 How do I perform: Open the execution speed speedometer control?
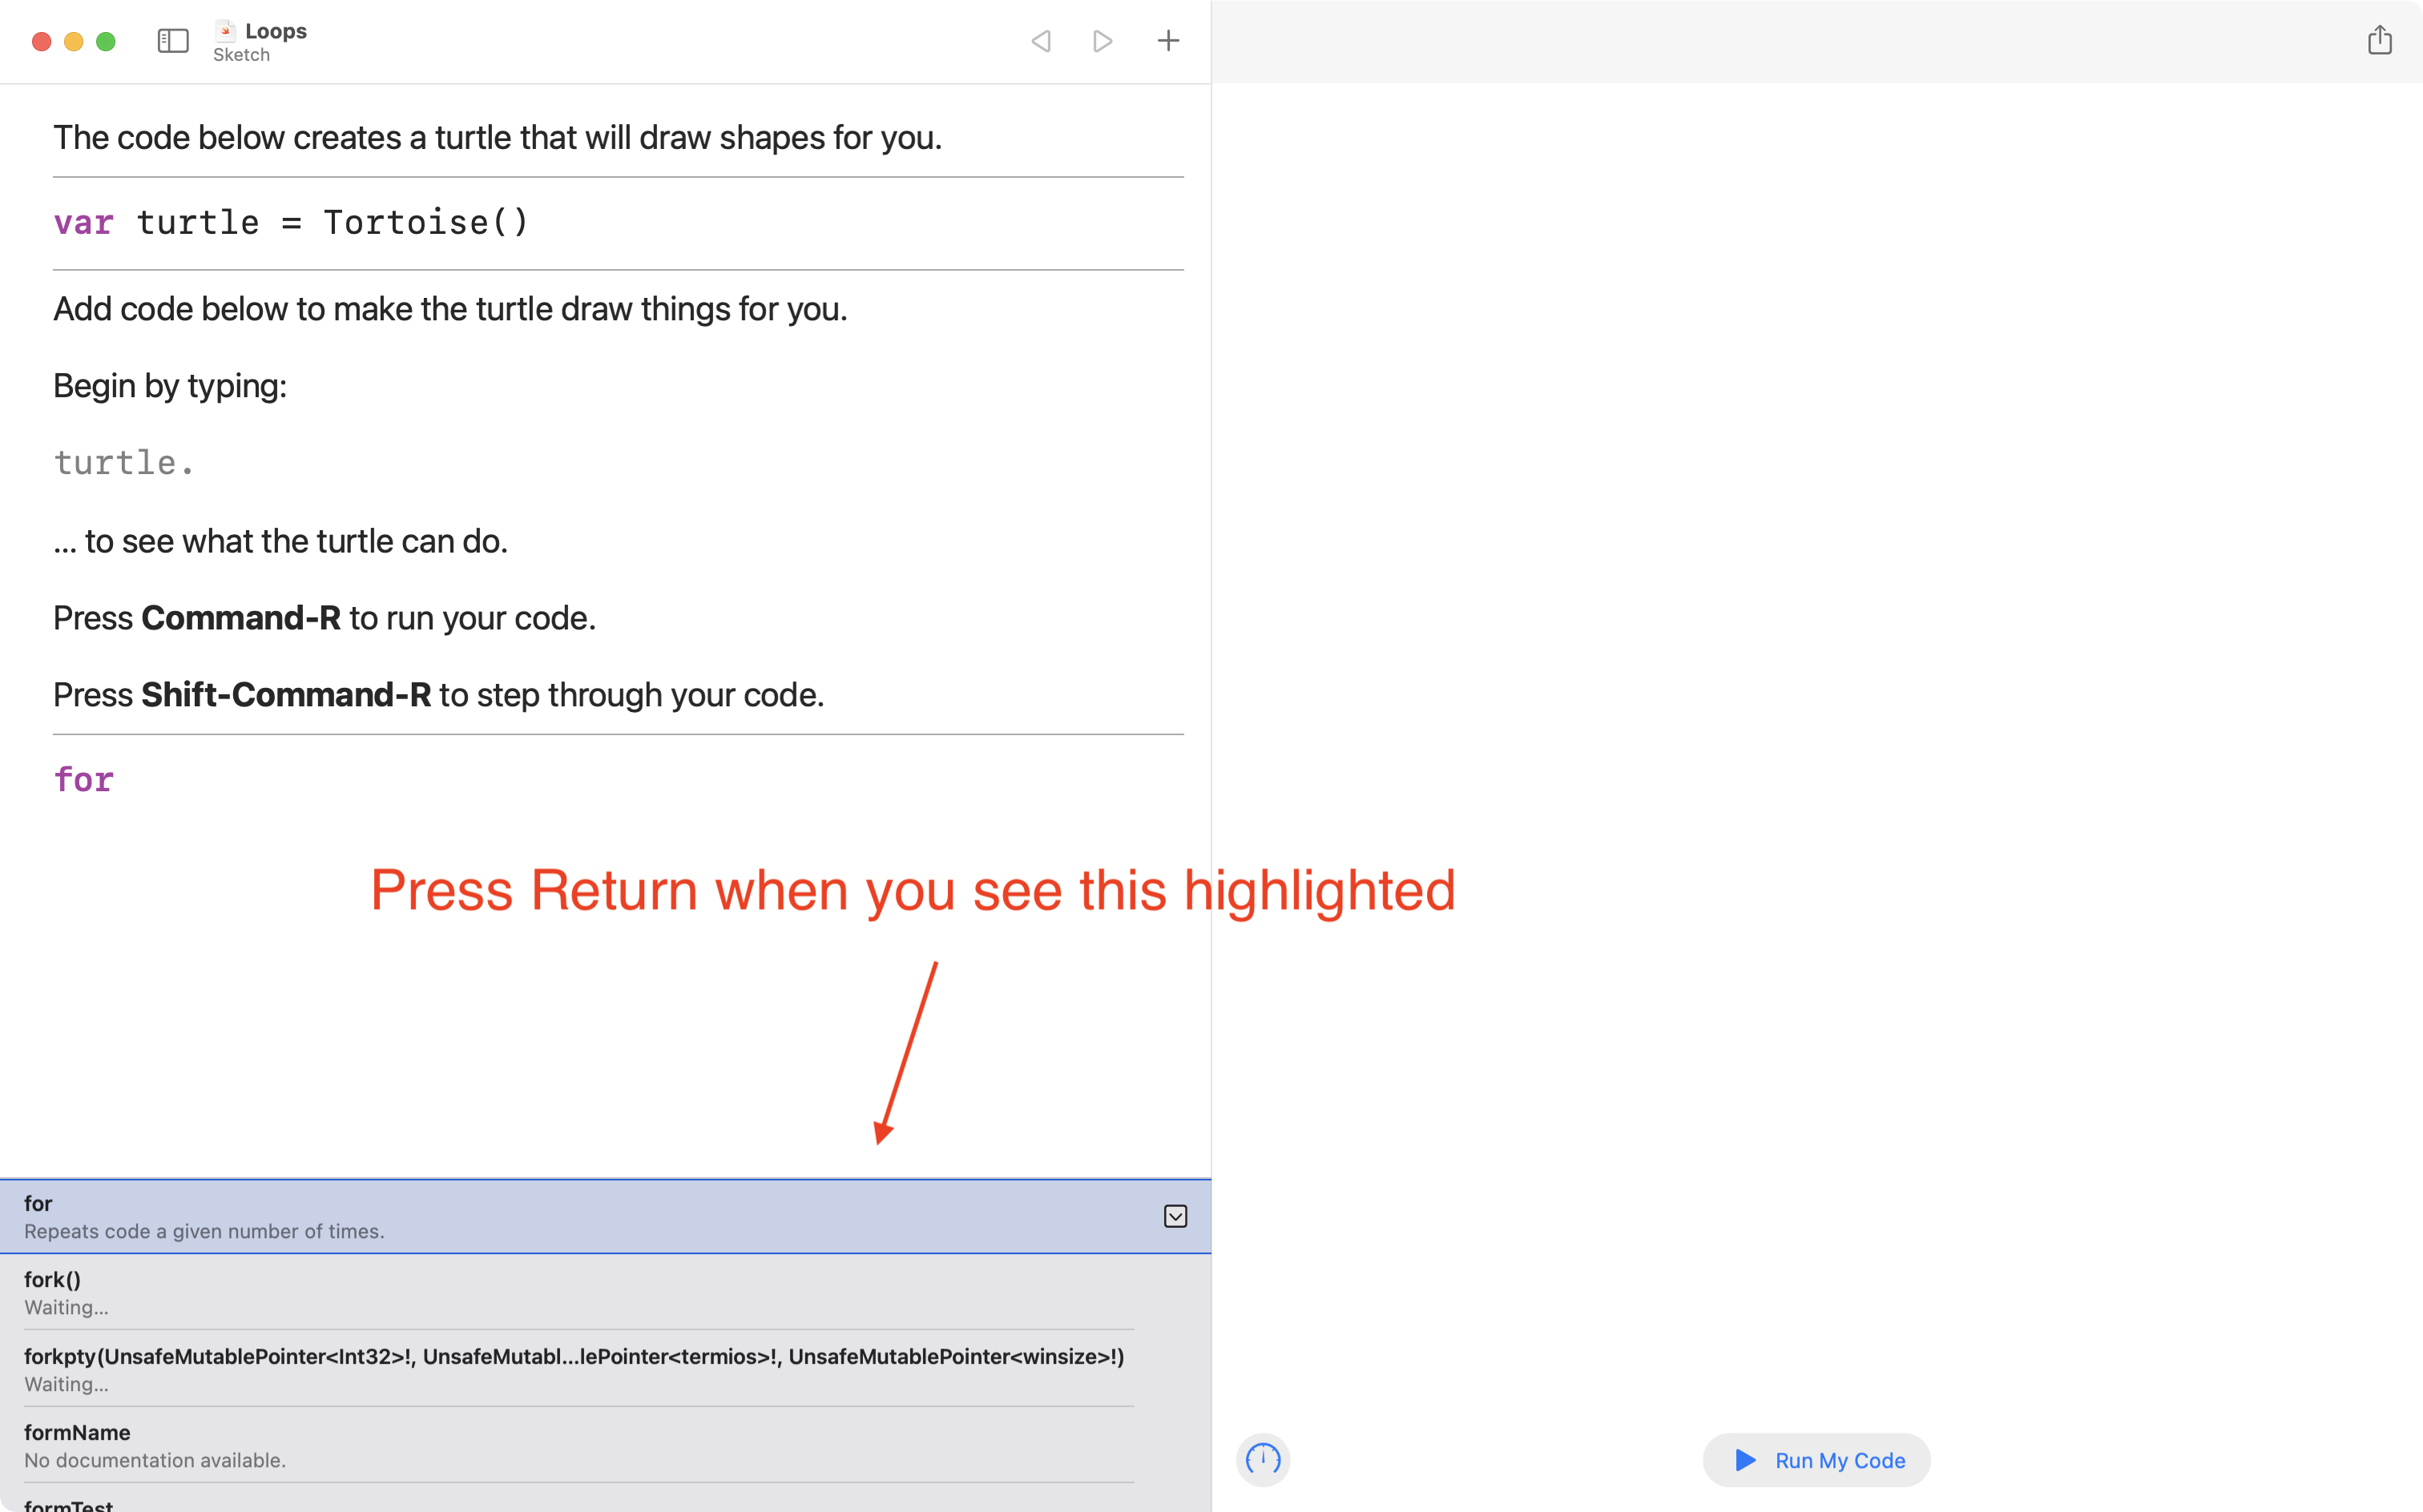pyautogui.click(x=1263, y=1460)
